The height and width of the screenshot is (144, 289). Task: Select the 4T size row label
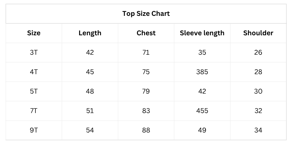pos(34,72)
